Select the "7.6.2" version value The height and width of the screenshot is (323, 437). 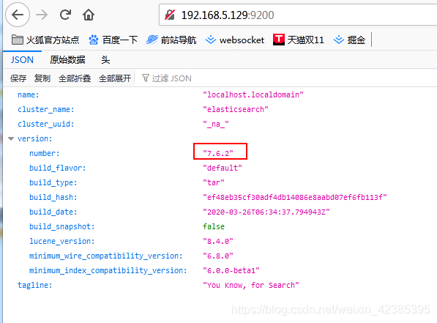(218, 153)
